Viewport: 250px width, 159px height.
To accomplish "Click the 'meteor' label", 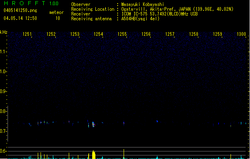I will pyautogui.click(x=56, y=12).
